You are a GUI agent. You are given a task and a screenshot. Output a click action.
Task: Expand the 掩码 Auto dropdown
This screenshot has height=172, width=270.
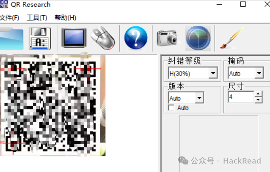[259, 73]
